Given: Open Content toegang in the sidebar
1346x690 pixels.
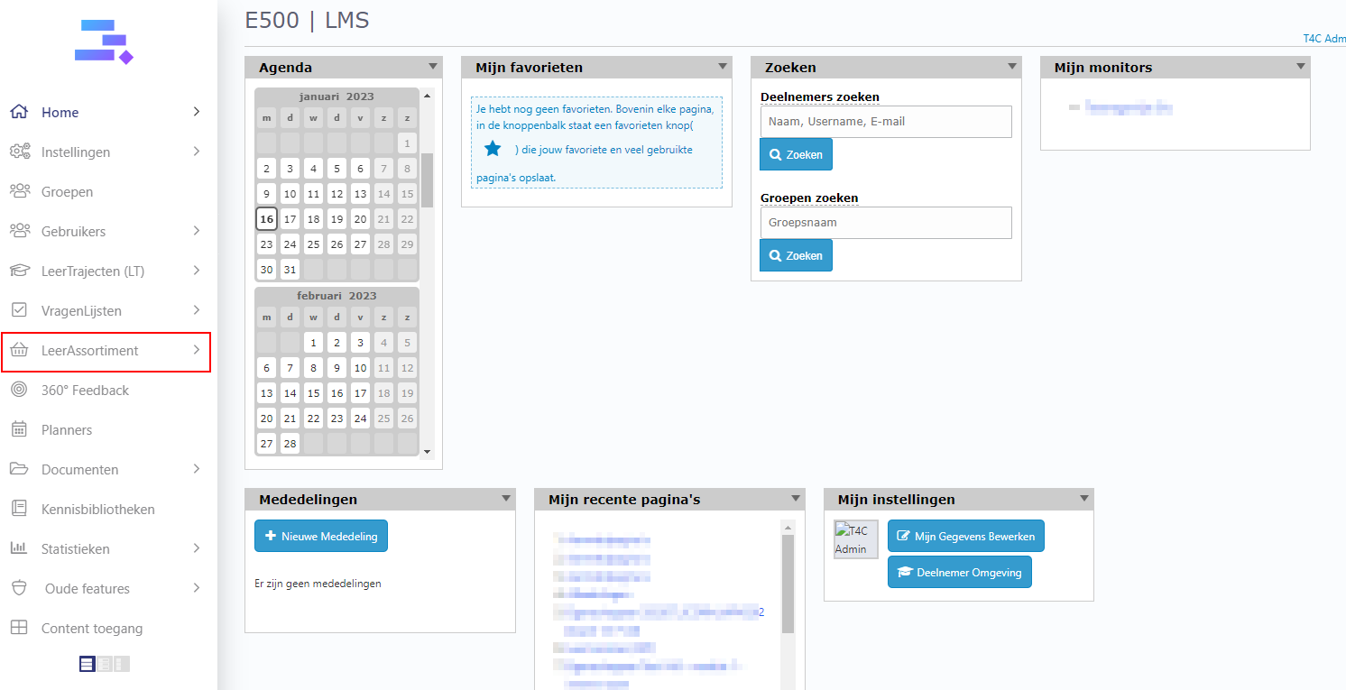Looking at the screenshot, I should [x=91, y=629].
